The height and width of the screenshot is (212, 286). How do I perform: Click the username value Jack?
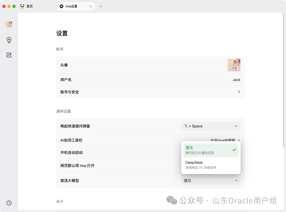point(236,80)
